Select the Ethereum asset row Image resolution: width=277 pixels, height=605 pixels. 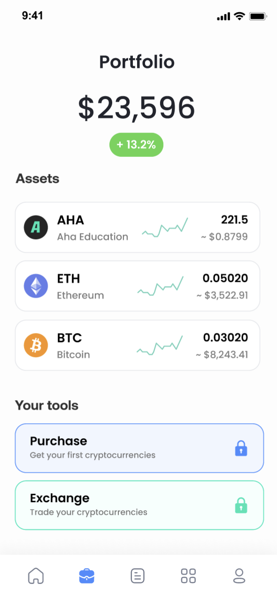(x=137, y=286)
